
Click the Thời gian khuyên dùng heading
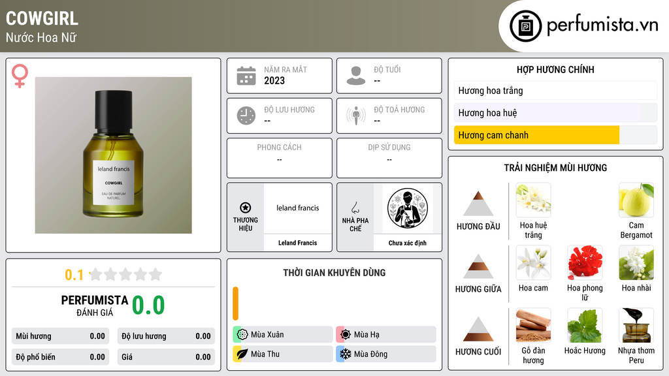(334, 273)
